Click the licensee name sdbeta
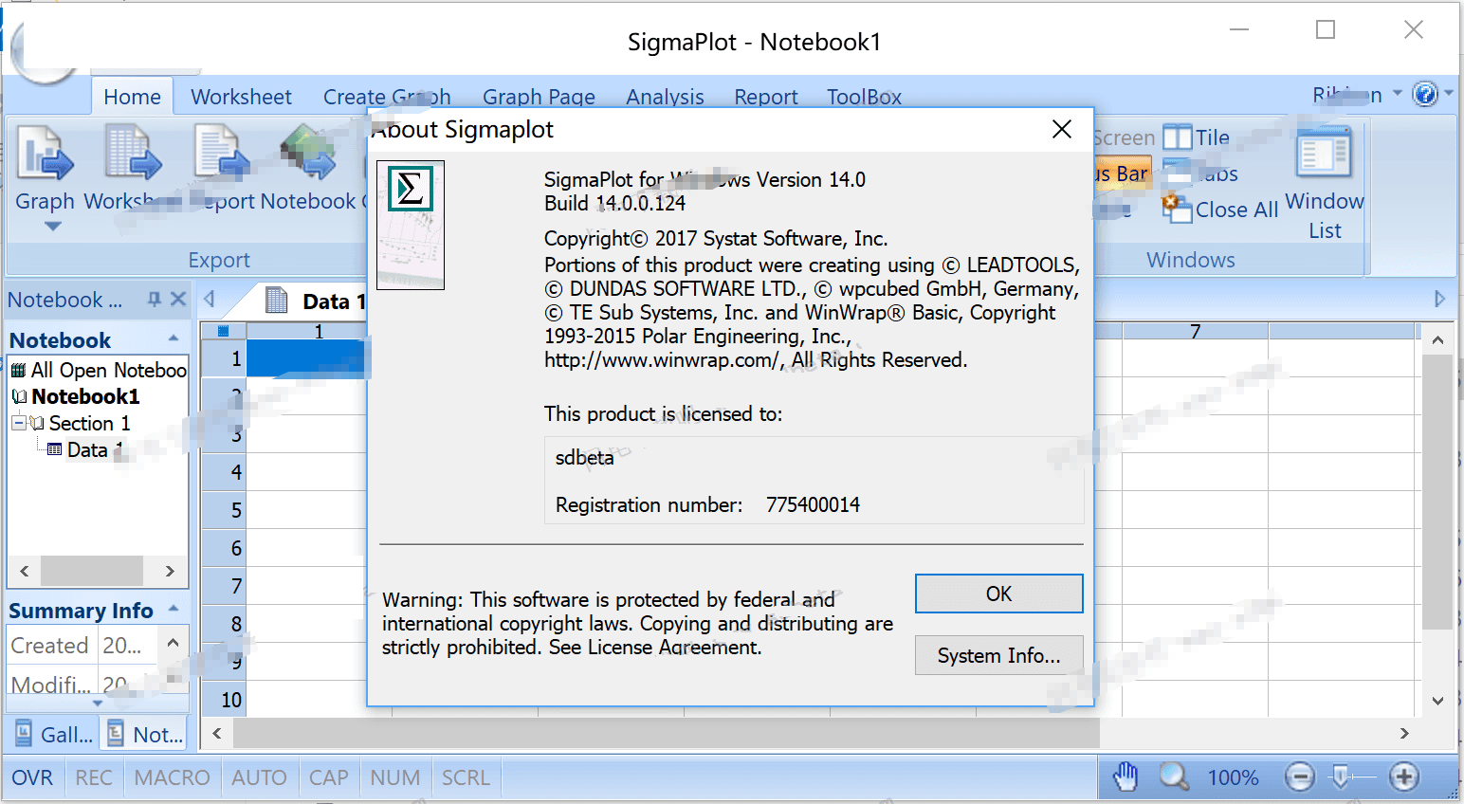The image size is (1464, 804). click(x=584, y=458)
